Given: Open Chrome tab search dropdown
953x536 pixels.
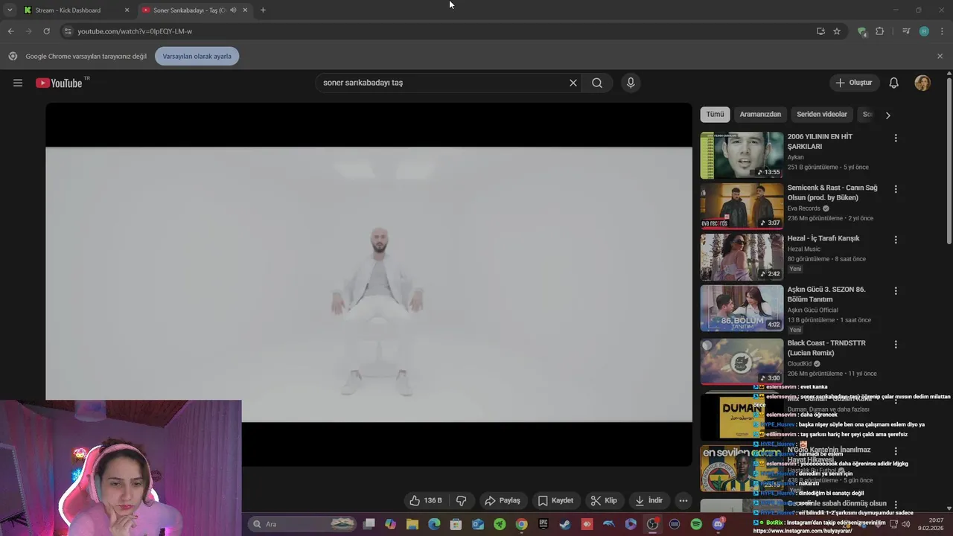Looking at the screenshot, I should [10, 10].
